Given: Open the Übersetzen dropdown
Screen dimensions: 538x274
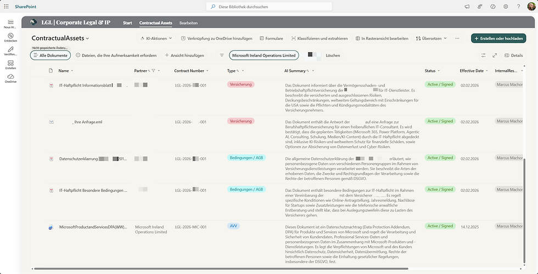Looking at the screenshot, I should 431,38.
